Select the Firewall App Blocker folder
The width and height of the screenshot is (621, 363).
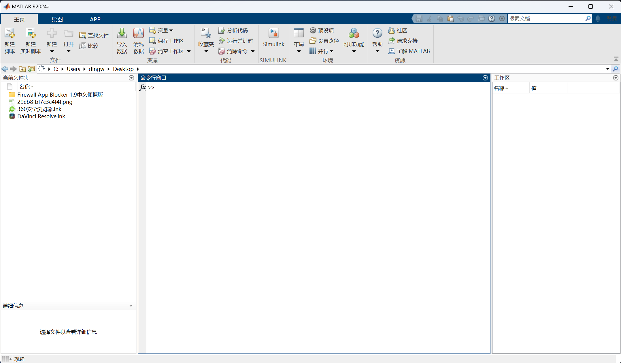(x=60, y=95)
